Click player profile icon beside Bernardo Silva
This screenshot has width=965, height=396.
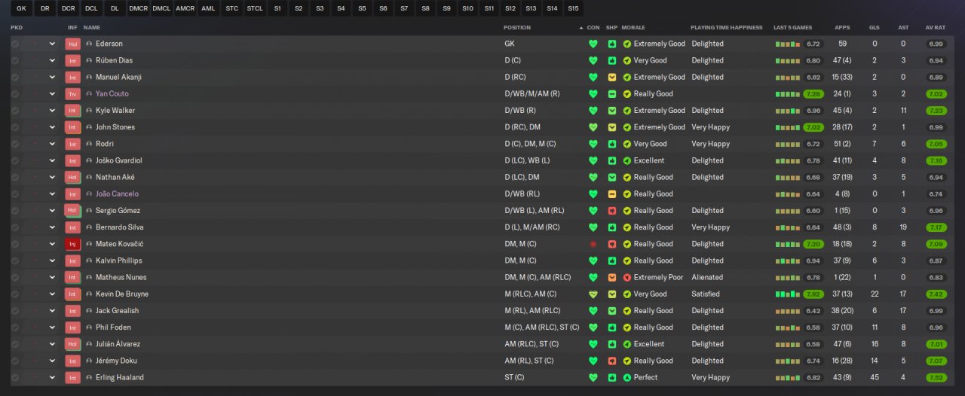89,227
